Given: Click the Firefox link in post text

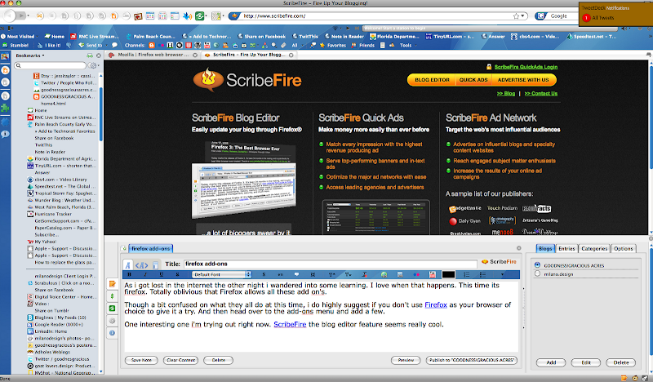Looking at the screenshot, I should coord(436,305).
